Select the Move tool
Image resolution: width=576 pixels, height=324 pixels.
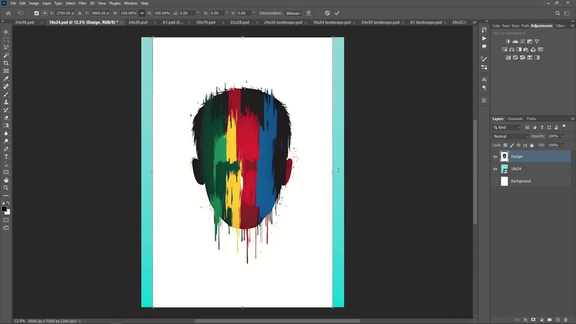[6, 32]
